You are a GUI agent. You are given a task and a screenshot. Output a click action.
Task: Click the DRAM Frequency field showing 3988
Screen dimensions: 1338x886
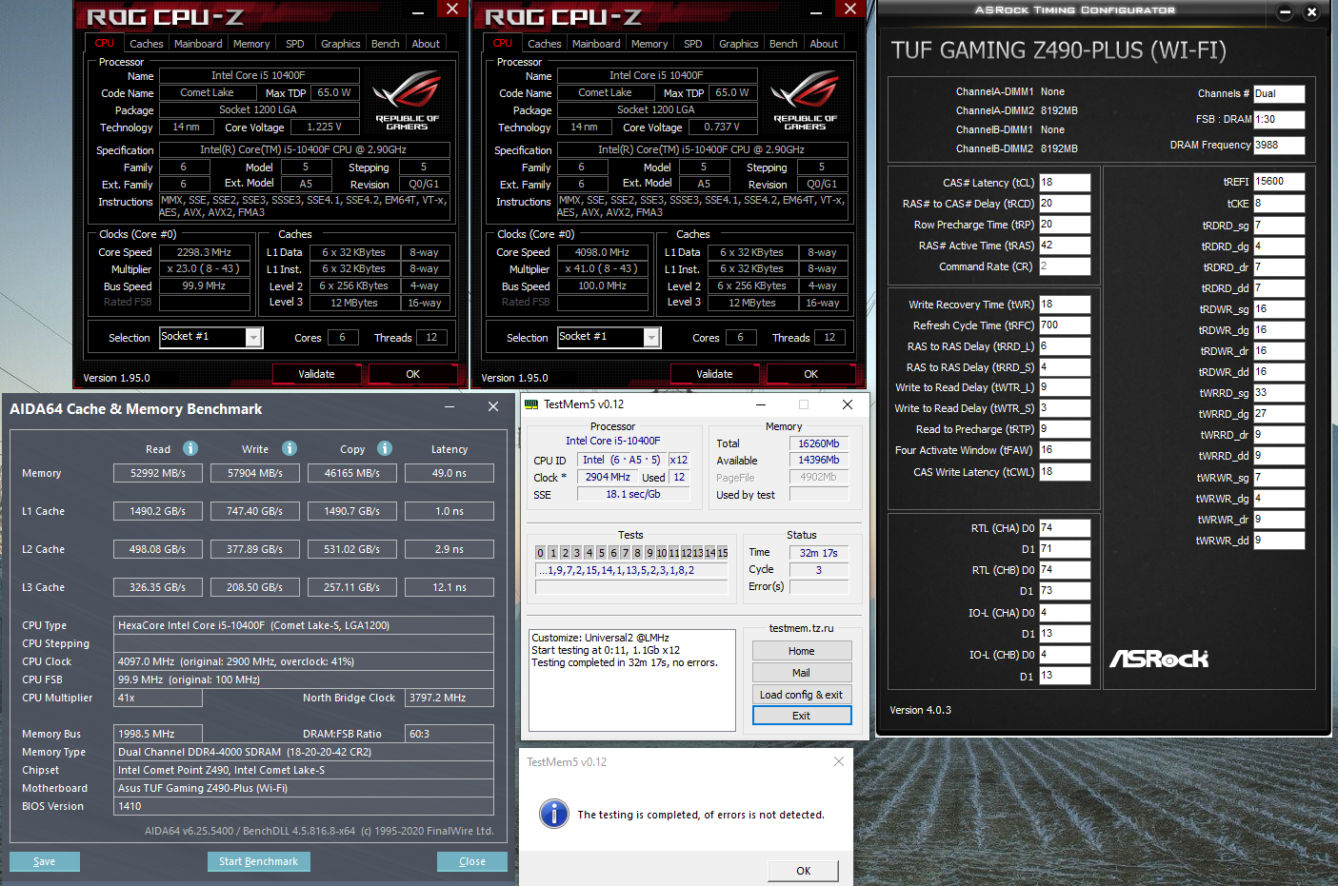pyautogui.click(x=1279, y=145)
